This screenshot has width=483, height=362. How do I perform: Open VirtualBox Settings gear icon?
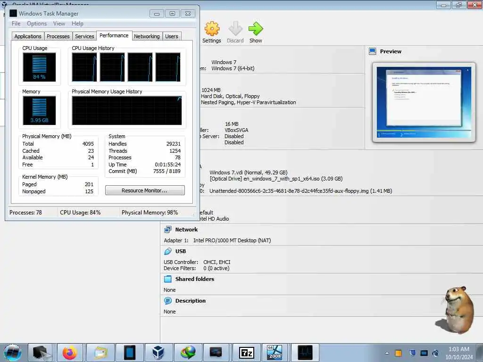coord(212,29)
